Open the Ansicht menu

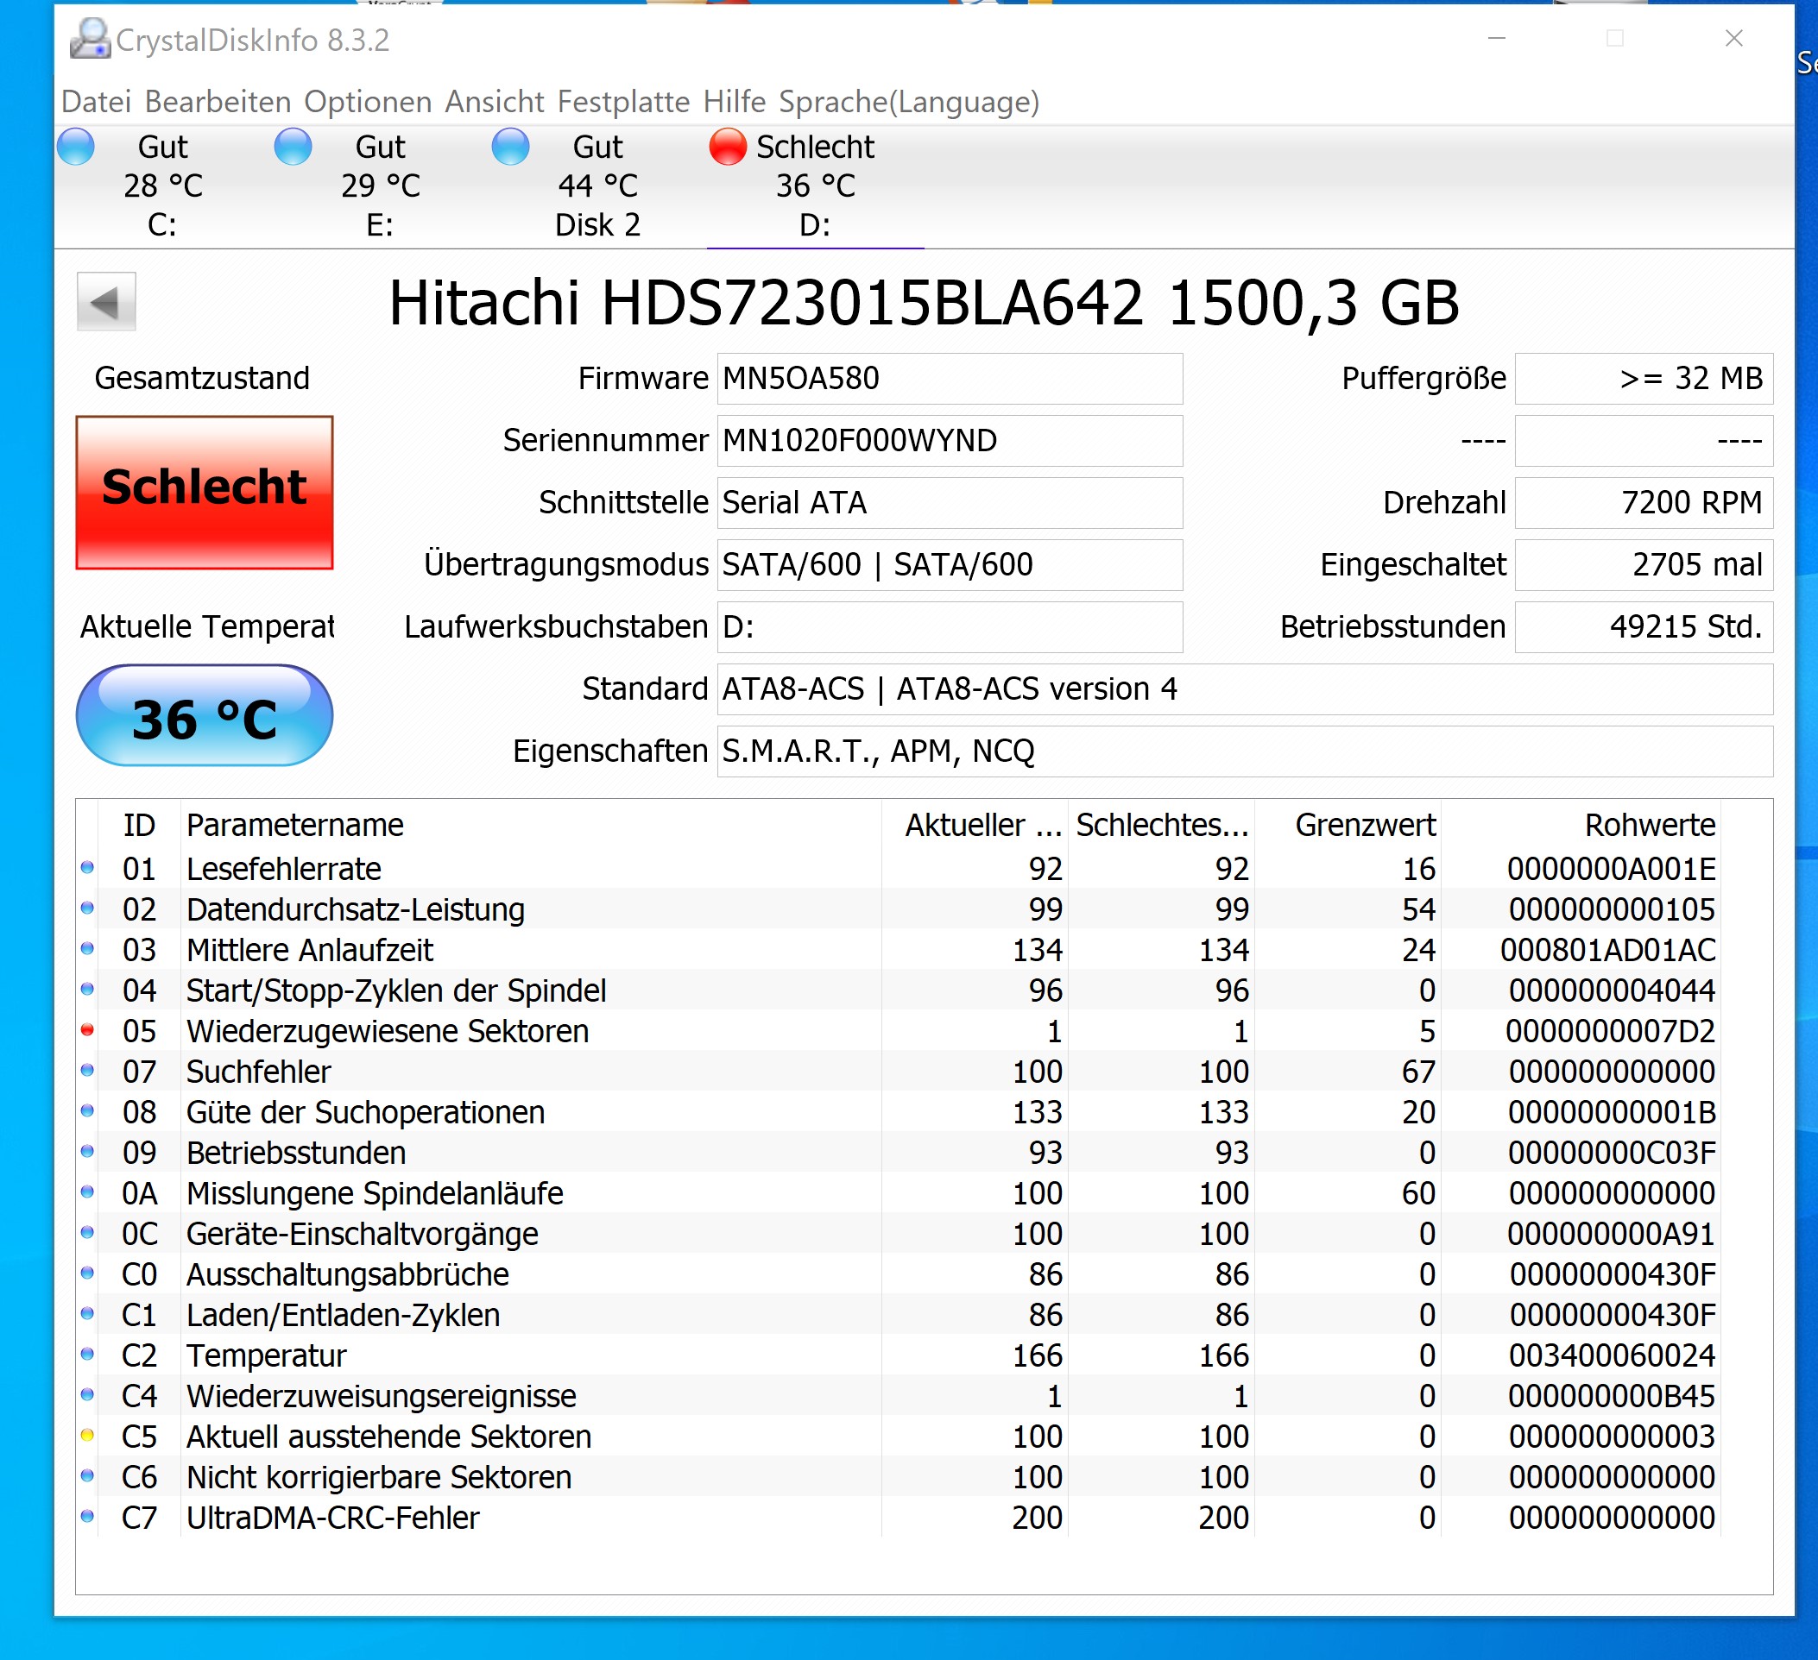click(494, 102)
